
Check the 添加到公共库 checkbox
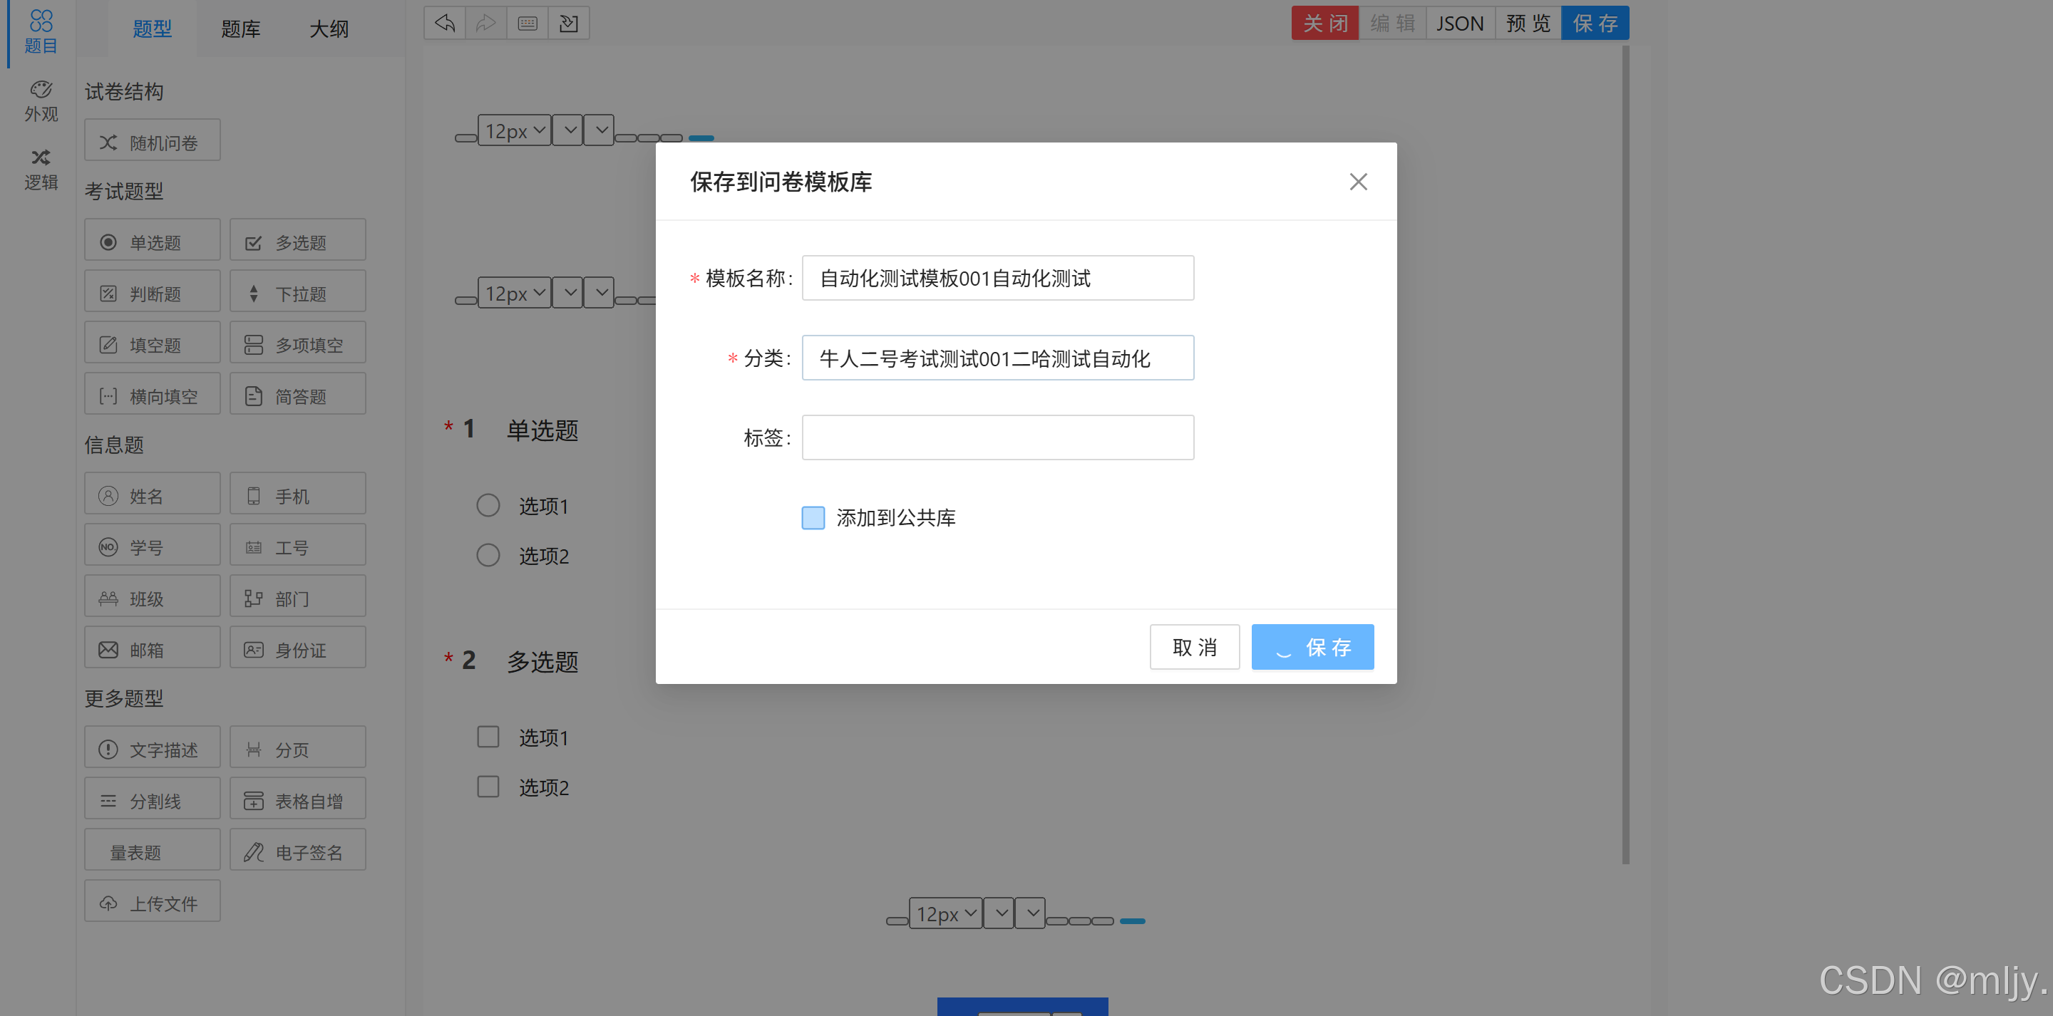812,517
